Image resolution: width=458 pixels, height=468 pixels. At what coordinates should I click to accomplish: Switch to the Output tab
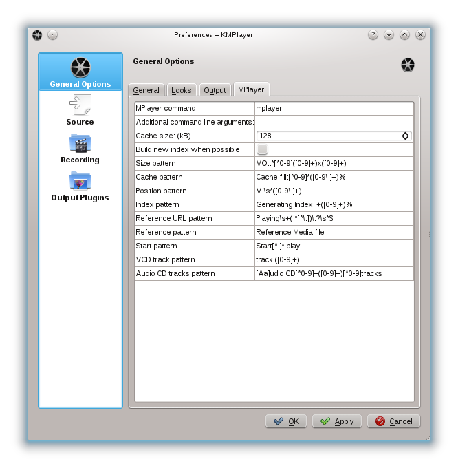tap(215, 90)
